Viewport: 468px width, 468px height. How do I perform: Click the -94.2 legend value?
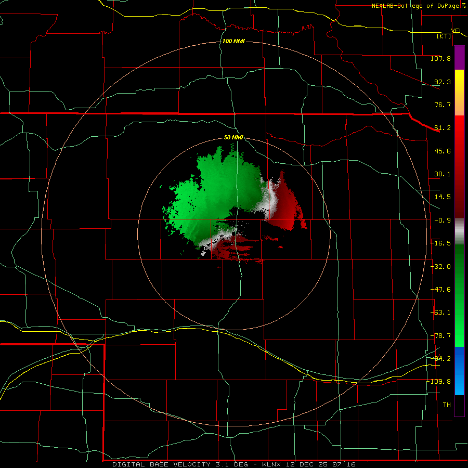point(440,358)
